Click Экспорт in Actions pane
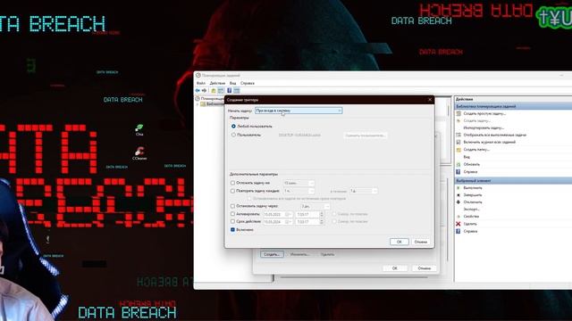The width and height of the screenshot is (572, 321). click(x=471, y=210)
